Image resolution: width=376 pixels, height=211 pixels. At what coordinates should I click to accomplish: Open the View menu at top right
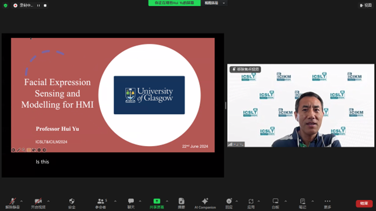pos(366,5)
